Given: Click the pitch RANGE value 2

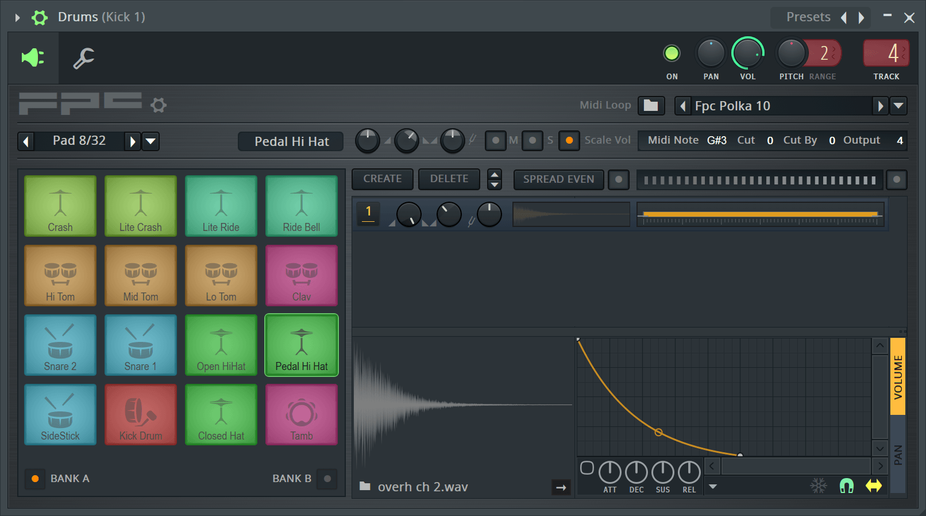Looking at the screenshot, I should click(824, 53).
